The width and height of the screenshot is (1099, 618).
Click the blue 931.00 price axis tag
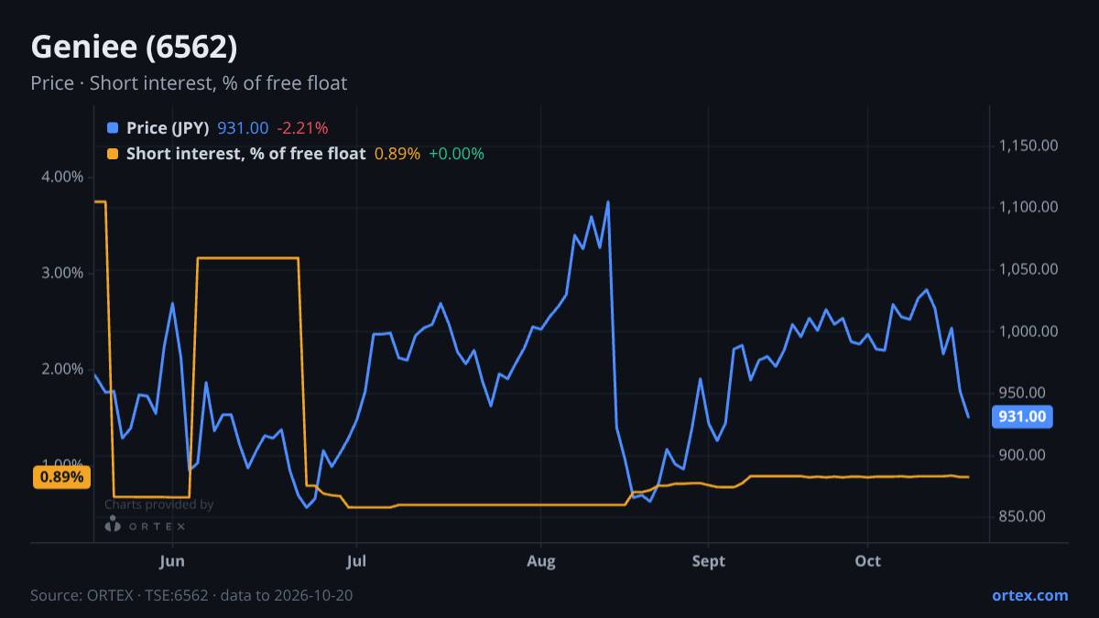1022,417
